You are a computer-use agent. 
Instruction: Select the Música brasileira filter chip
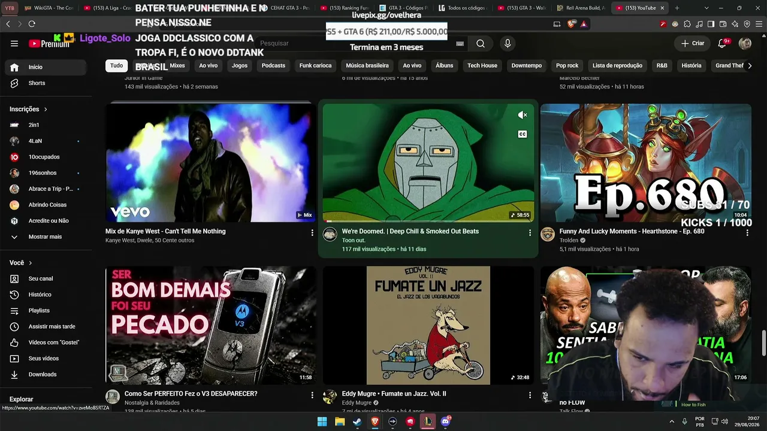click(x=367, y=66)
